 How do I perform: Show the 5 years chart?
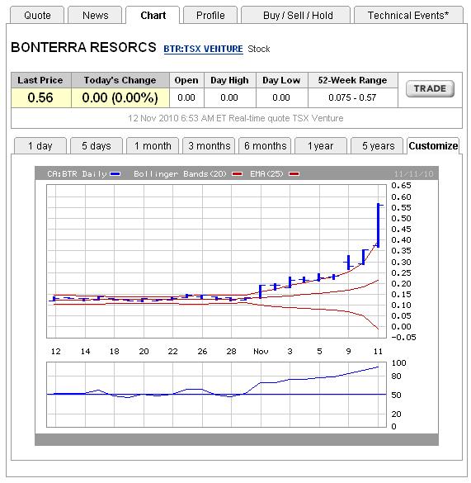pyautogui.click(x=377, y=145)
